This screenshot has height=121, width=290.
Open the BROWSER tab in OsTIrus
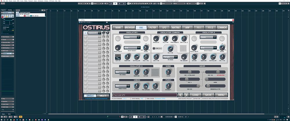(x=130, y=27)
